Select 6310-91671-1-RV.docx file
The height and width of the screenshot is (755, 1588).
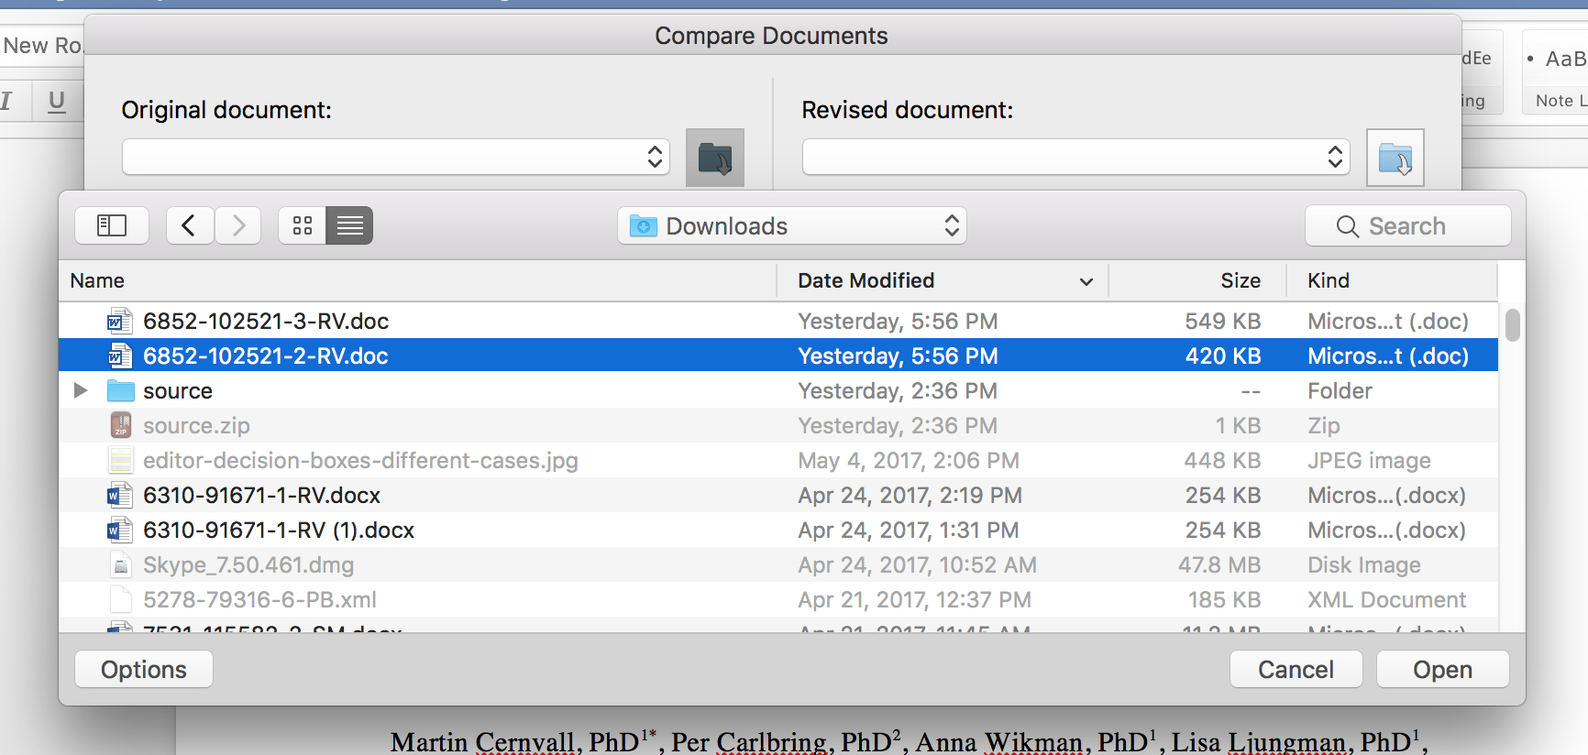(778, 495)
